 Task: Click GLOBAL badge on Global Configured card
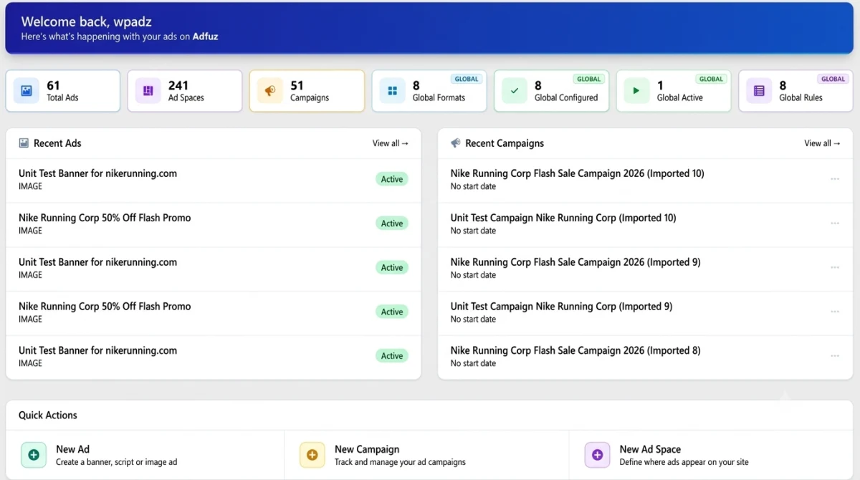[x=589, y=80]
